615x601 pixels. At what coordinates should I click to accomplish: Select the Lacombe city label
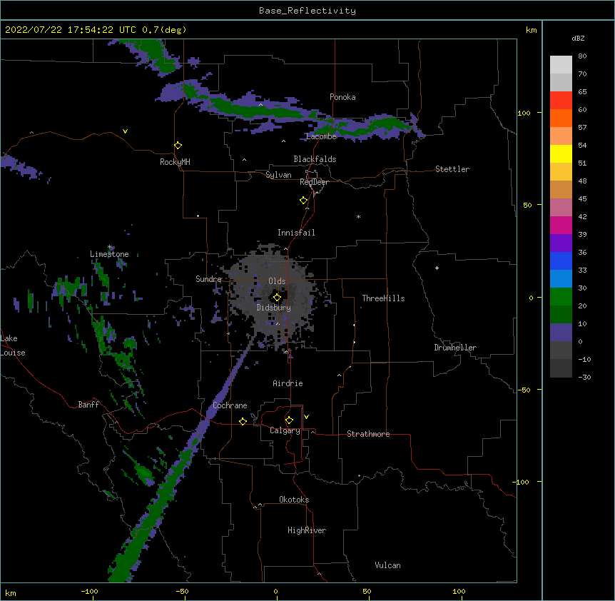click(x=321, y=136)
